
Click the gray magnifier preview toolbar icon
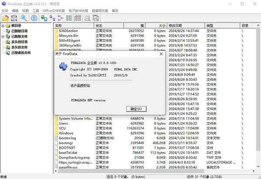coord(87,18)
